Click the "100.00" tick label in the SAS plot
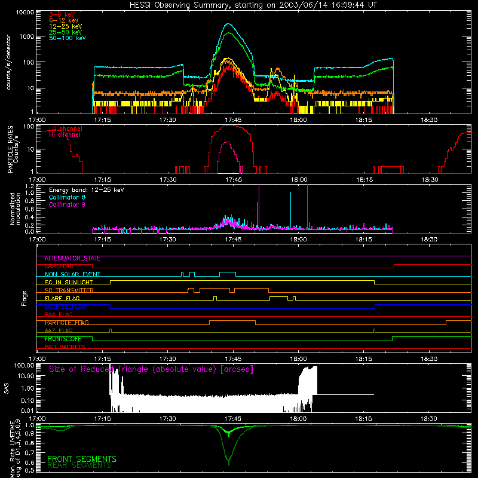The height and width of the screenshot is (478, 478). 24,366
